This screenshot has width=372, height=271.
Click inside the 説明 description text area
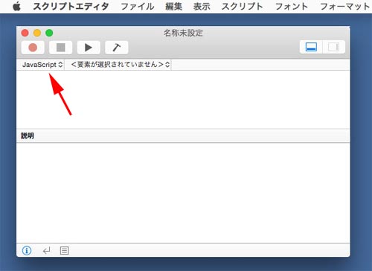(183, 193)
